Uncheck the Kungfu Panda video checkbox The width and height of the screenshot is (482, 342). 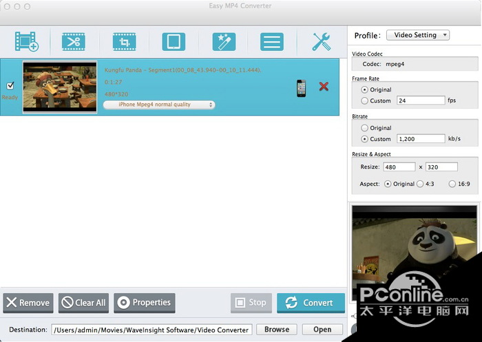point(10,85)
